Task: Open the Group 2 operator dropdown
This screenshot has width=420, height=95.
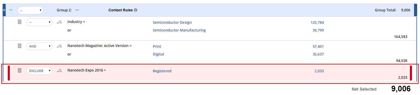Action: pos(30,10)
